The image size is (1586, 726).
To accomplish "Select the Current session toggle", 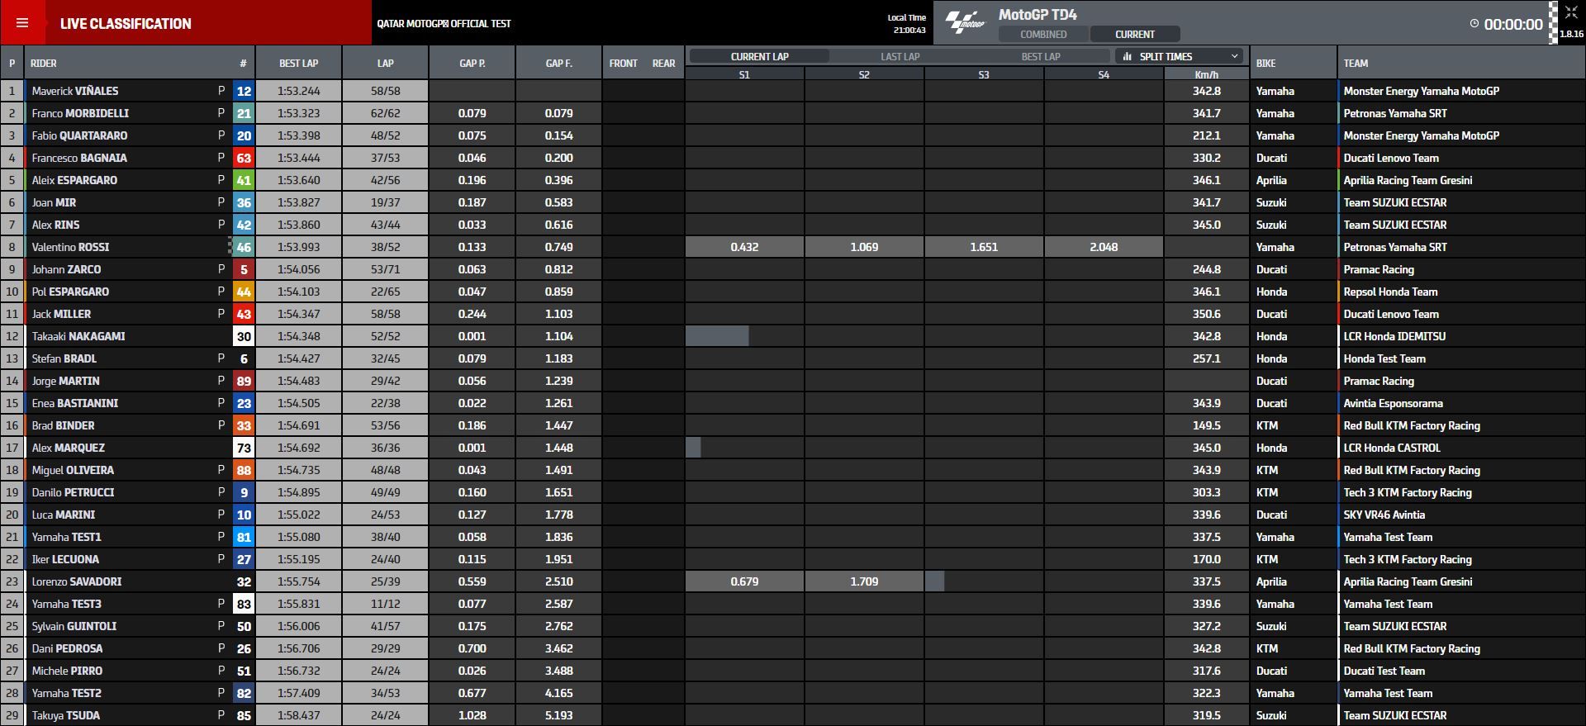I will coord(1134,34).
